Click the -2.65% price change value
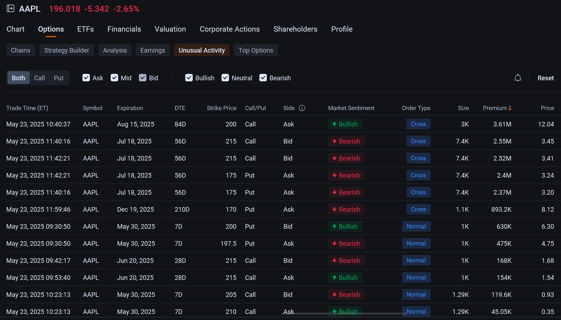Viewport: 561px width, 320px height. (x=126, y=9)
